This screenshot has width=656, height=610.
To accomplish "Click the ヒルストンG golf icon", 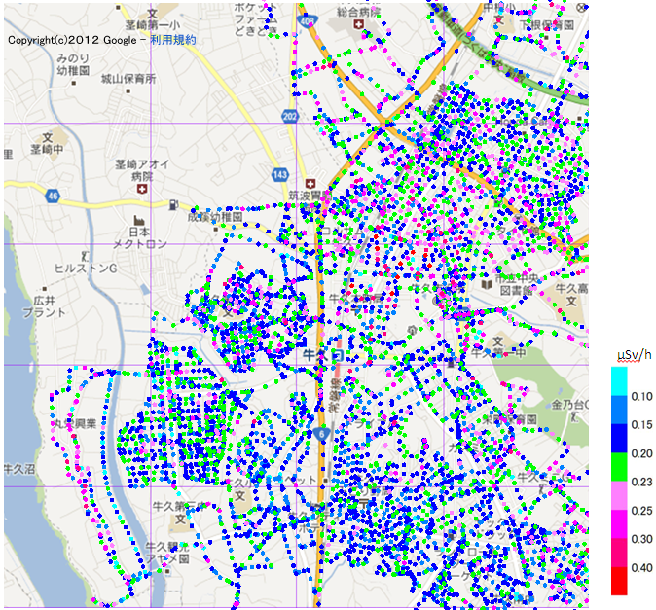I will click(x=85, y=255).
